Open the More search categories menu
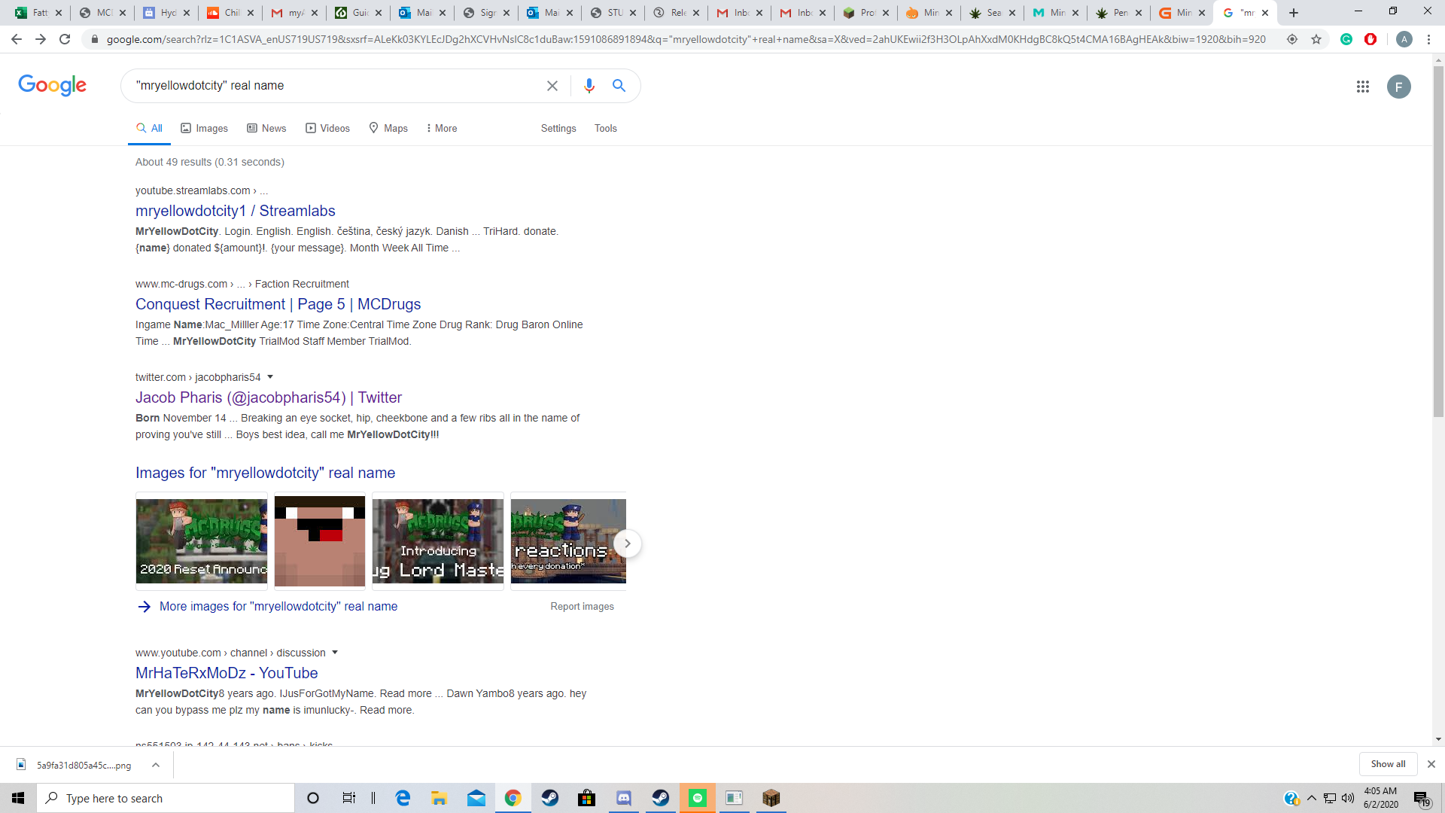Image resolution: width=1445 pixels, height=813 pixels. [442, 129]
